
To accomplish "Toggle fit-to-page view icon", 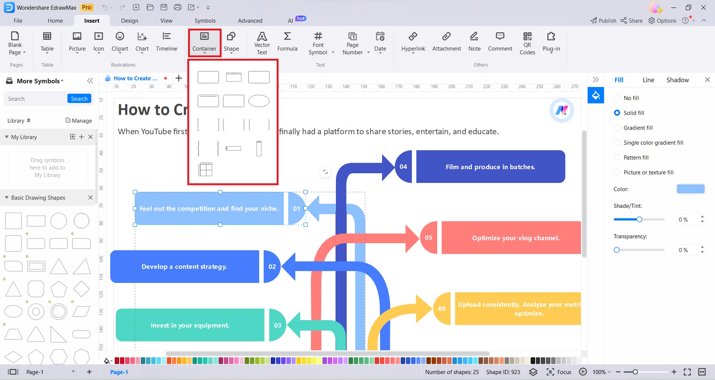I will (x=687, y=372).
